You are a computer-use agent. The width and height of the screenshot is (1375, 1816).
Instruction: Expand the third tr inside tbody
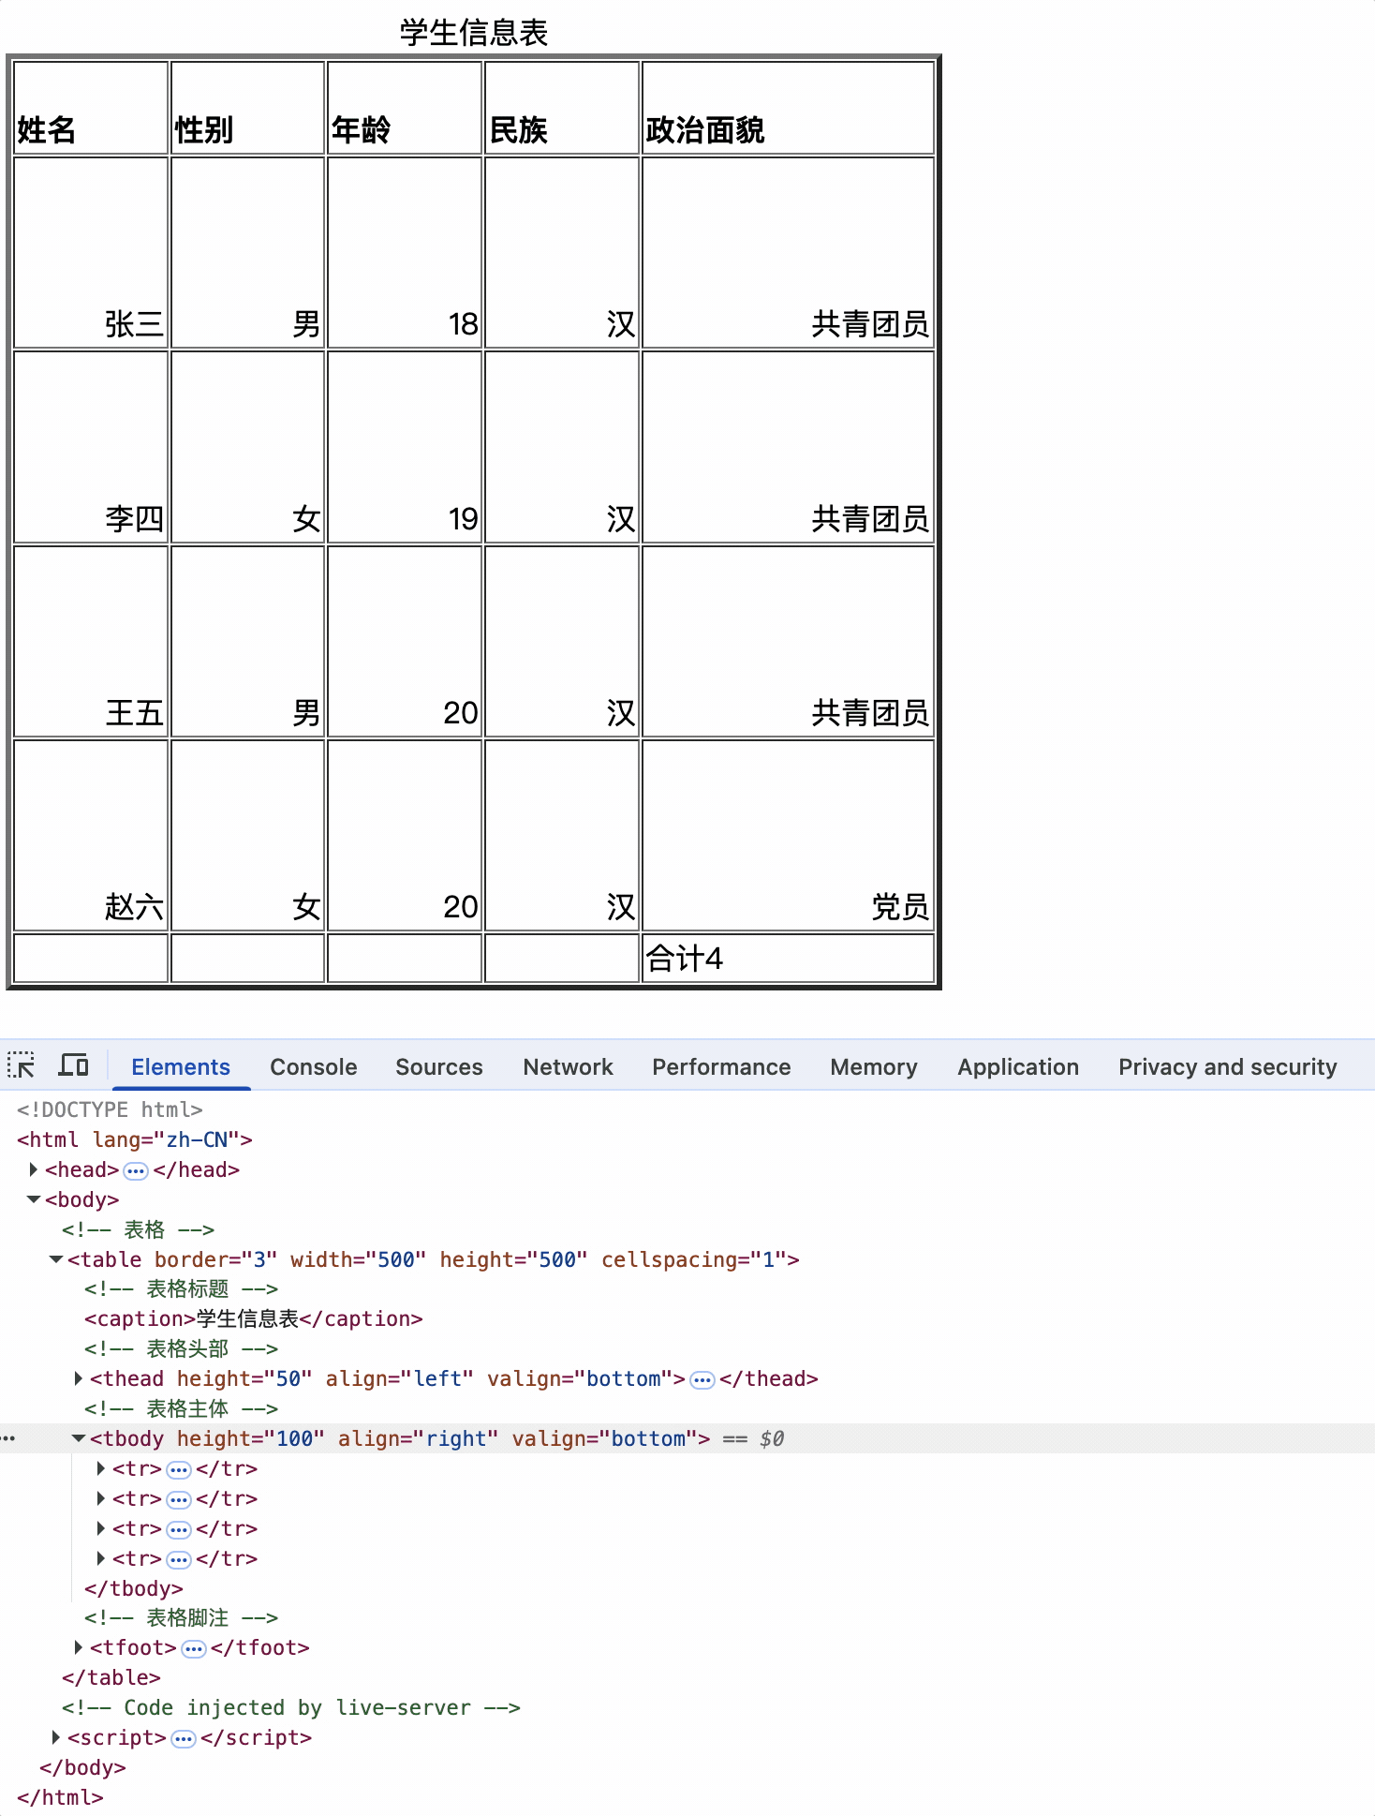coord(101,1528)
